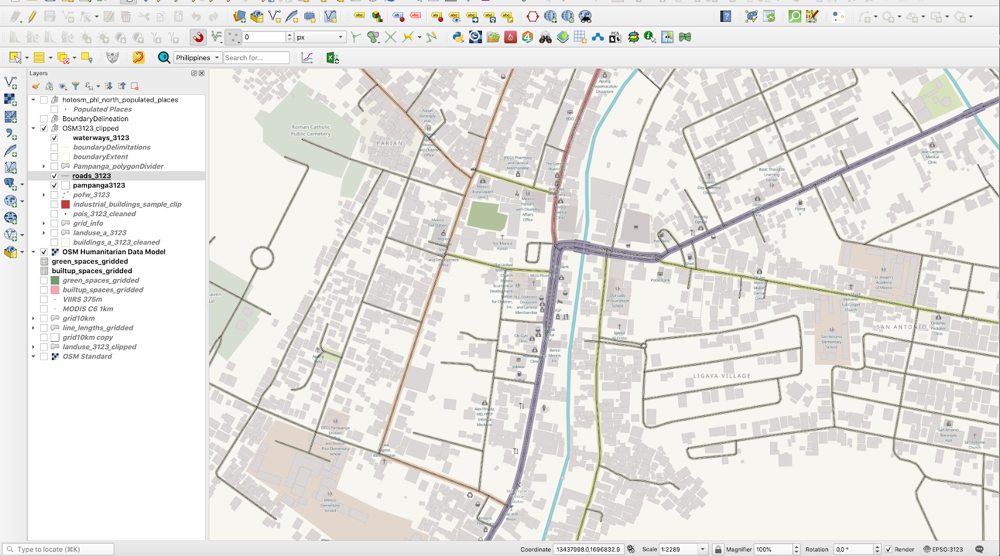
Task: Click the filter legend funnel icon
Action: tap(76, 86)
